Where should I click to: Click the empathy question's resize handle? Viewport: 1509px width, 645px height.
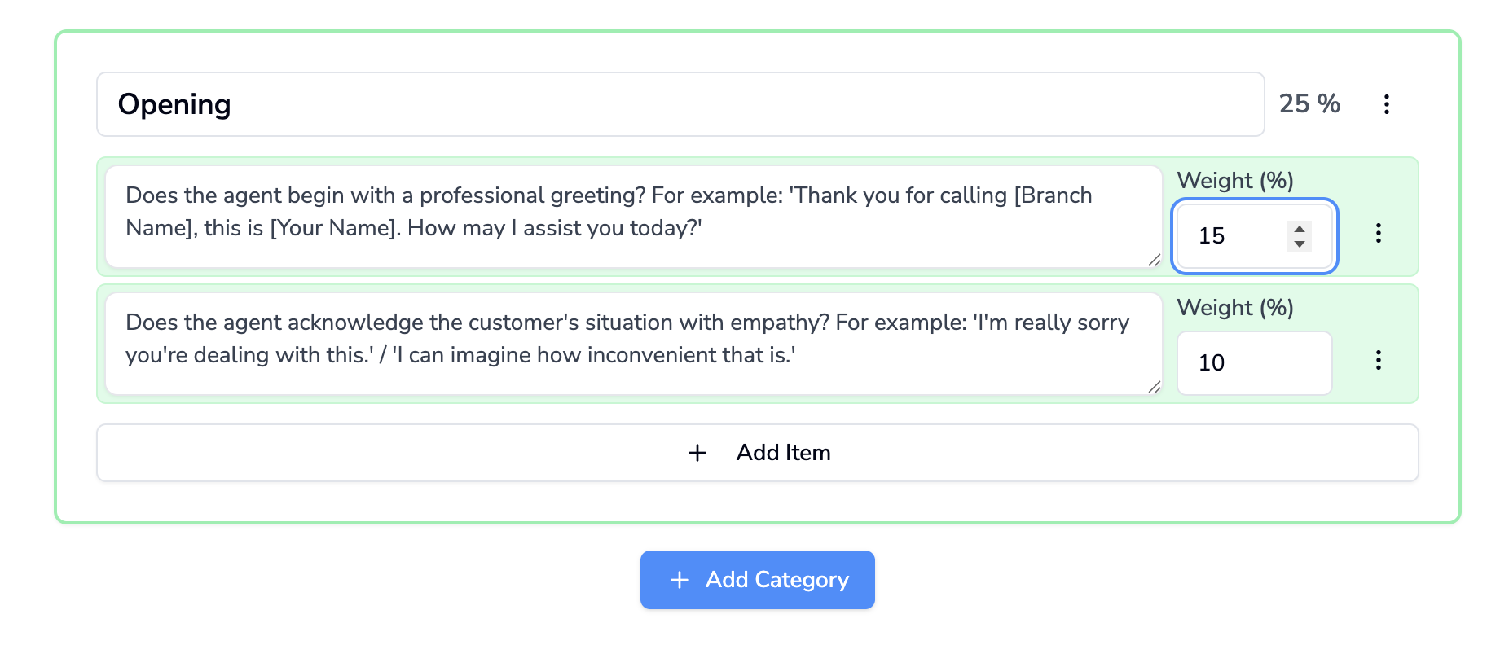[x=1154, y=387]
